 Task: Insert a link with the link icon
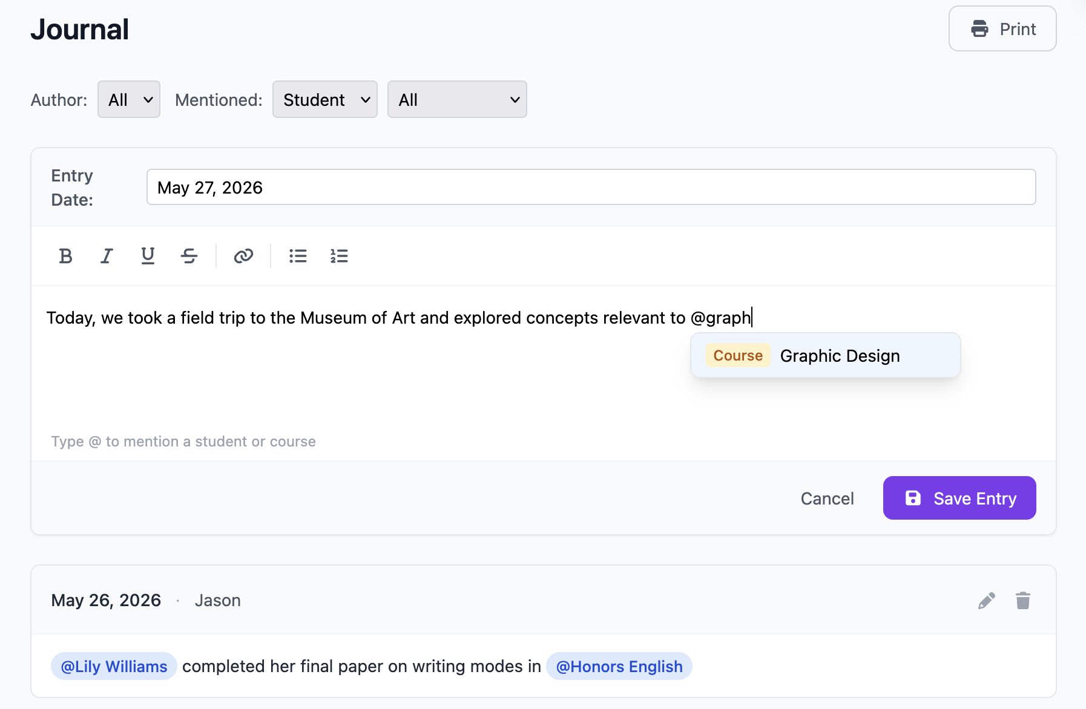(243, 256)
